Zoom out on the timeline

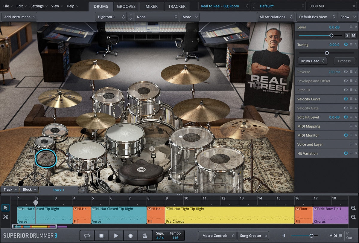(x=353, y=217)
